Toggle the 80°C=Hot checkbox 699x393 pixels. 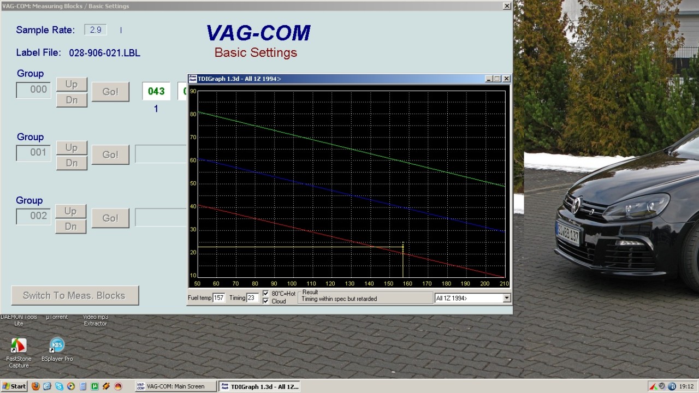click(266, 293)
